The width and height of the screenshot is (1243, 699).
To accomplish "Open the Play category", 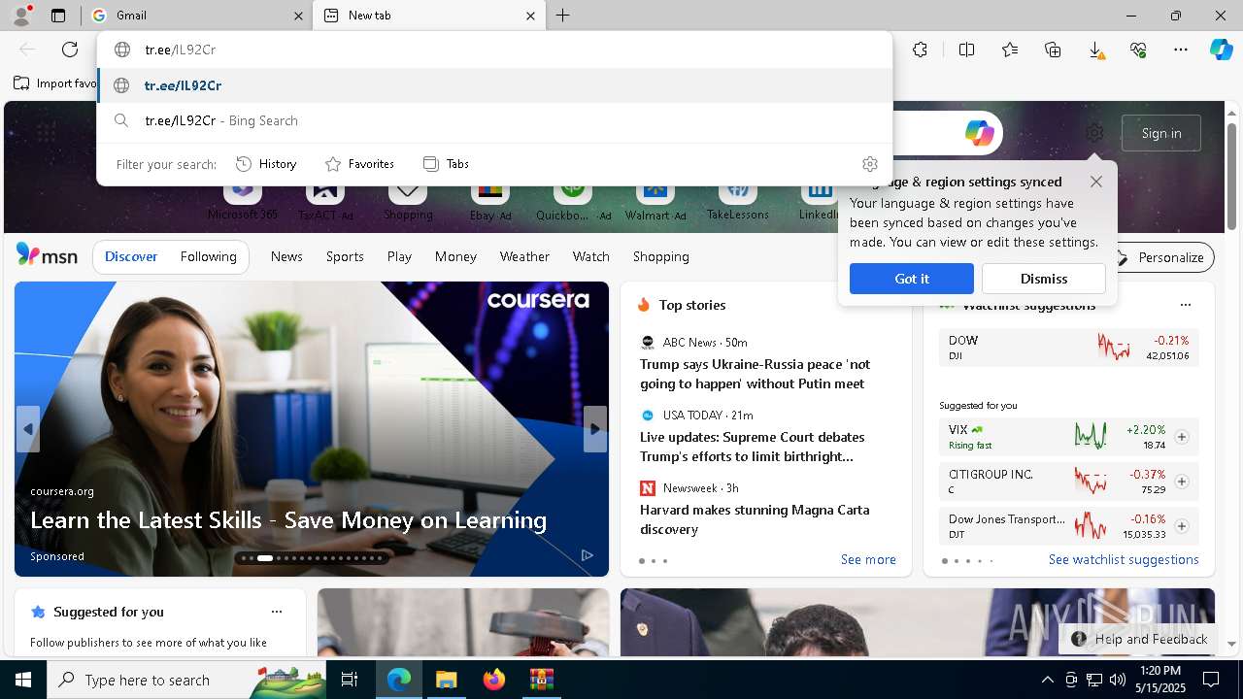I will tap(399, 257).
